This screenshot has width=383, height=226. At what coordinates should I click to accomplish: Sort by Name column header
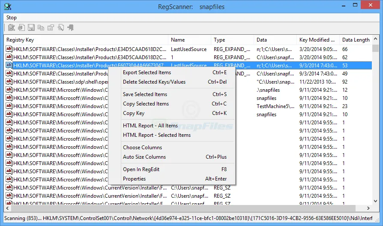click(x=189, y=40)
